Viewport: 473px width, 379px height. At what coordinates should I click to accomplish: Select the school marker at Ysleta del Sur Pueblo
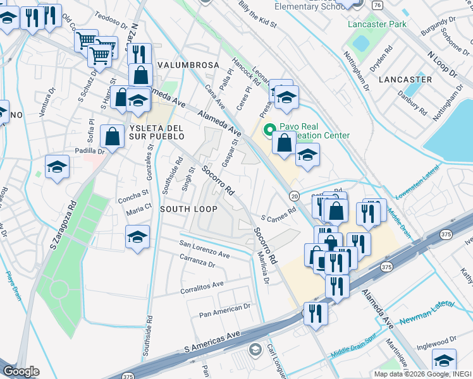(138, 102)
